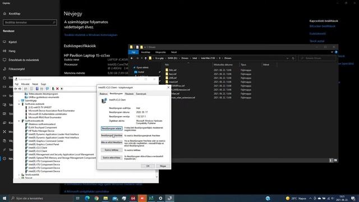Click the Device Manager vertical scrollbar down arrow

[x=157, y=177]
